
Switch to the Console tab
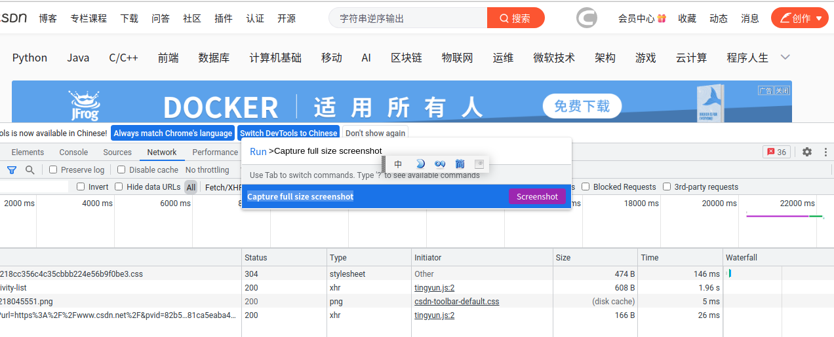(x=73, y=152)
